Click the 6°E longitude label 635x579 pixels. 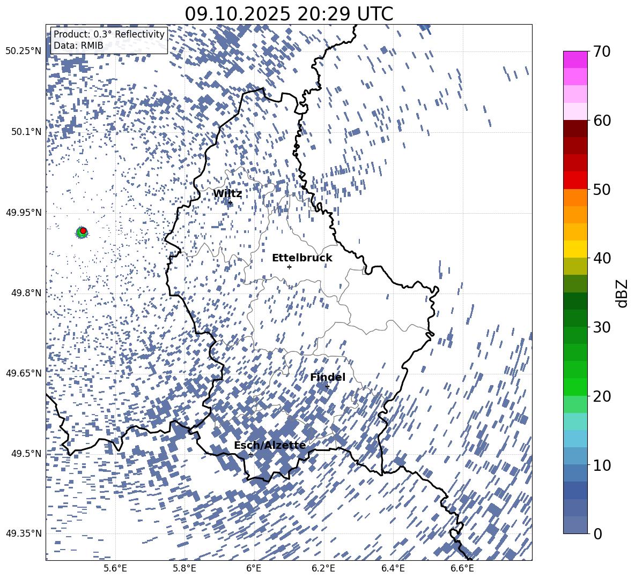254,568
